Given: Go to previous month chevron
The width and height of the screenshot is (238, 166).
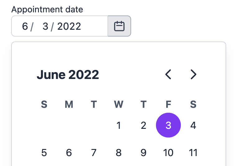Looking at the screenshot, I should coord(168,75).
